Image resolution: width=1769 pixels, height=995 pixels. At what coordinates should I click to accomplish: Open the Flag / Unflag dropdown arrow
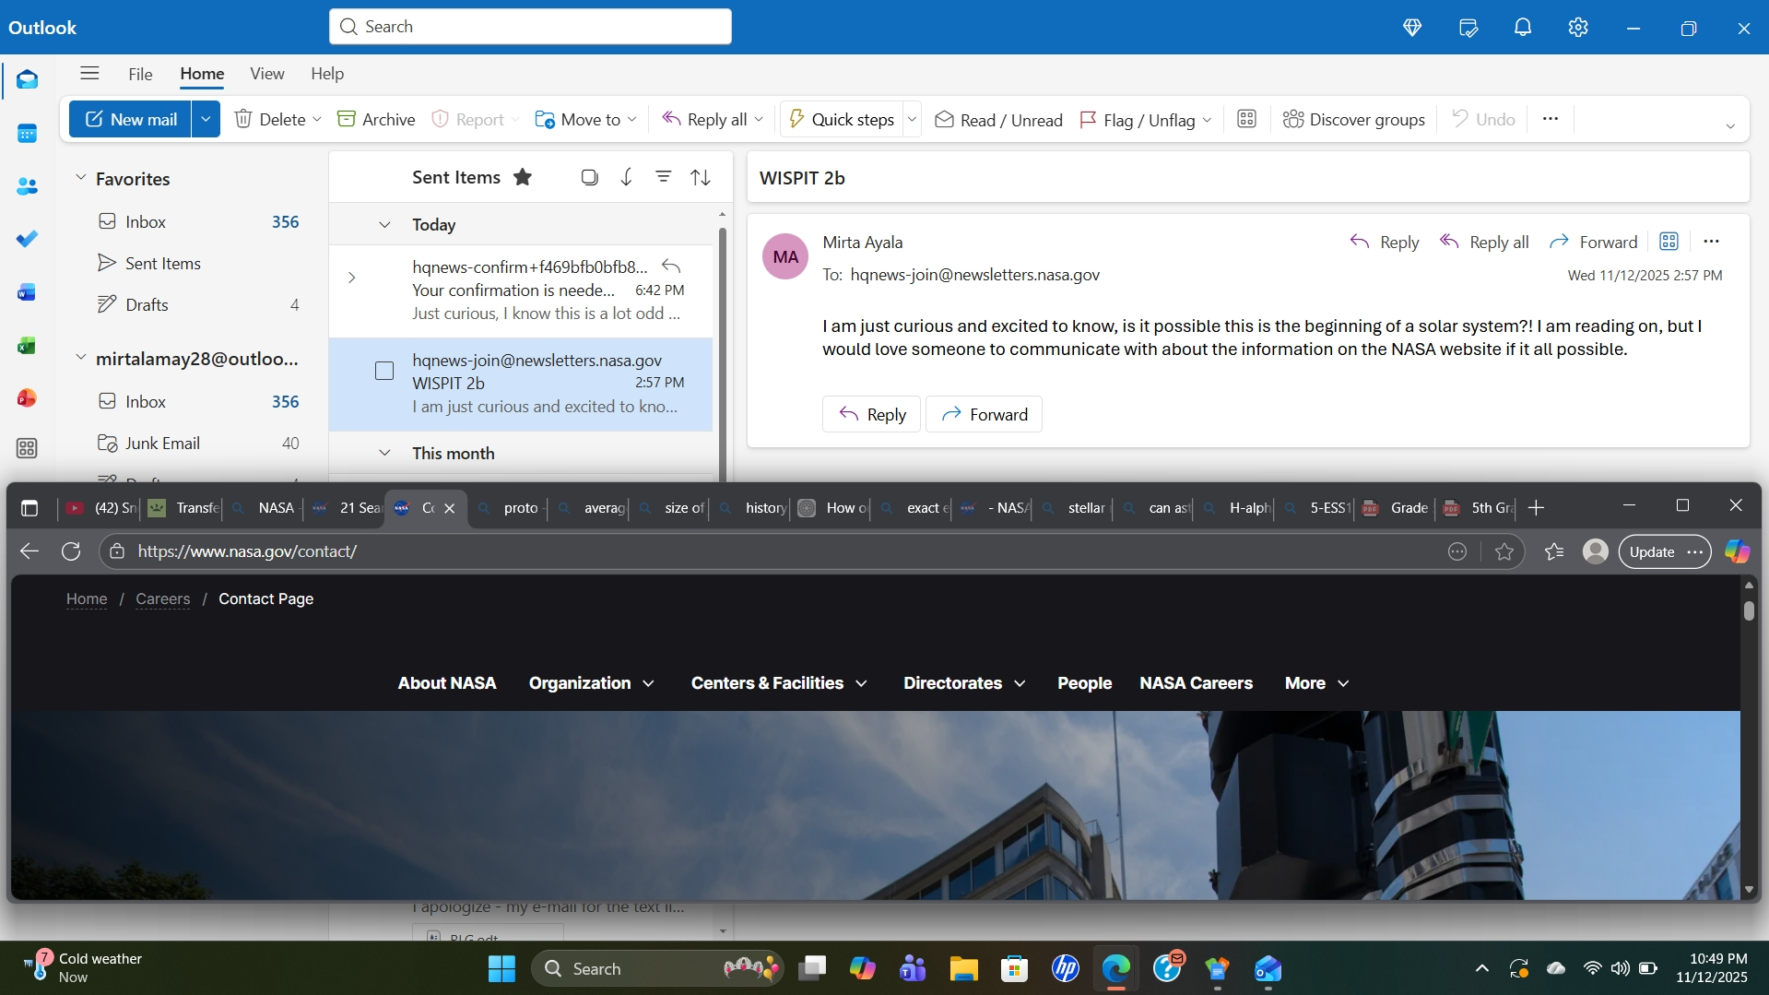(x=1208, y=120)
